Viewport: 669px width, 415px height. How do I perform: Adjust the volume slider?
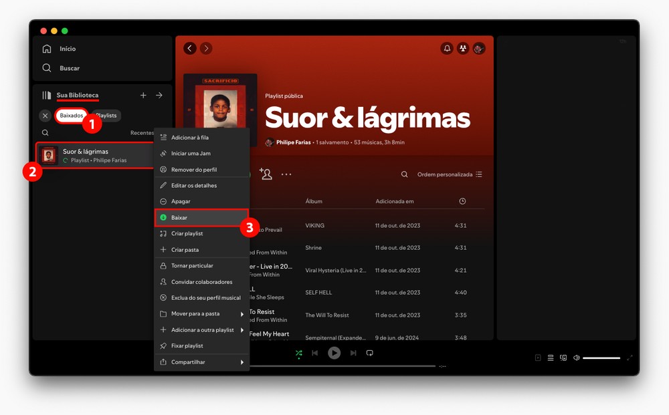tap(601, 358)
